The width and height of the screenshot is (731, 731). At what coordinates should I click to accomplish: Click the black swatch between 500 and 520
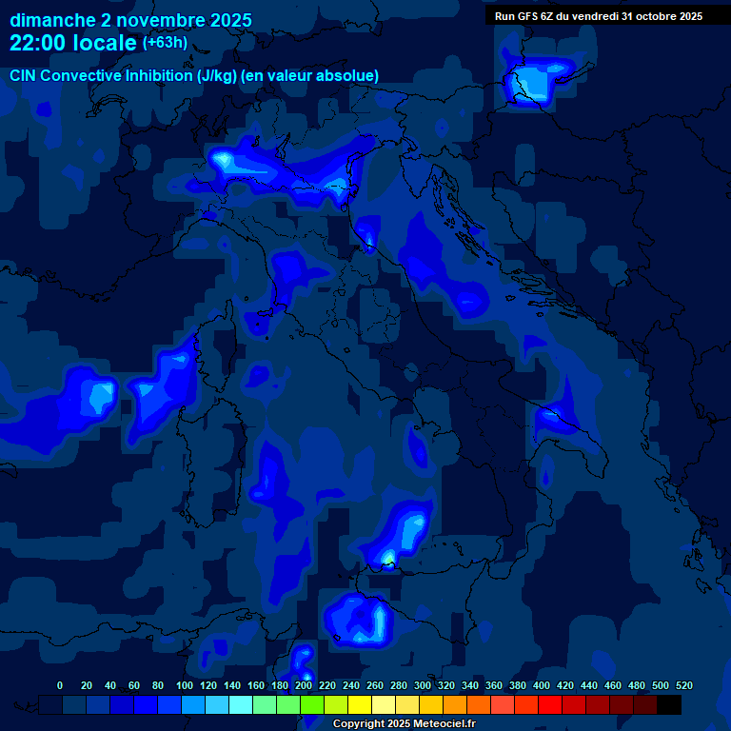point(669,705)
